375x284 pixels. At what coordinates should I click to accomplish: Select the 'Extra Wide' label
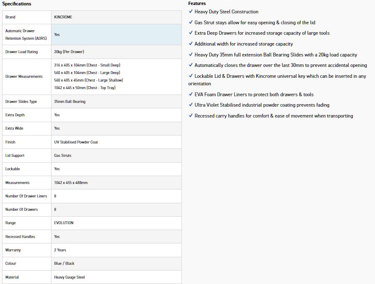pos(14,128)
